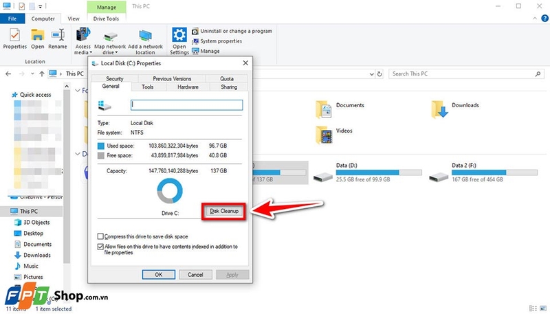Image resolution: width=550 pixels, height=314 pixels.
Task: Click the drive label text field
Action: click(x=186, y=105)
